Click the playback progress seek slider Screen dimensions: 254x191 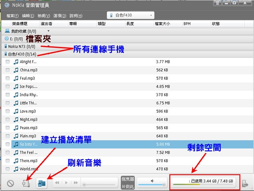(x=99, y=185)
